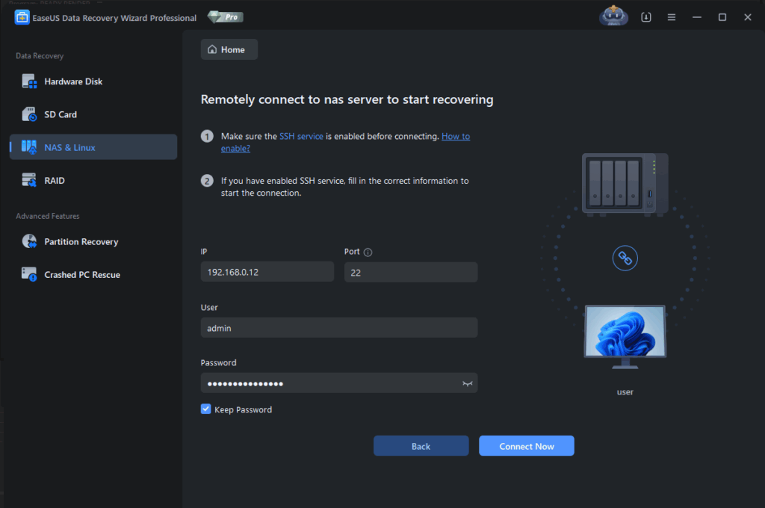Click Connect Now to start connection
This screenshot has width=765, height=508.
527,446
